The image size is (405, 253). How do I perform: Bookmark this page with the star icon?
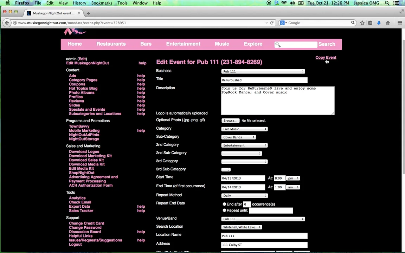click(x=362, y=23)
